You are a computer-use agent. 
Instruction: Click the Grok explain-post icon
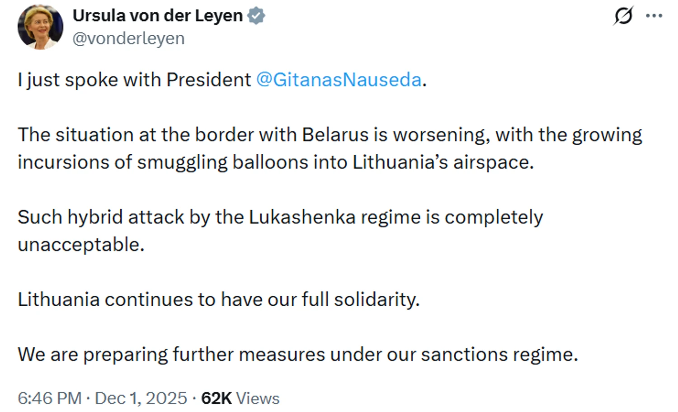[x=623, y=16]
